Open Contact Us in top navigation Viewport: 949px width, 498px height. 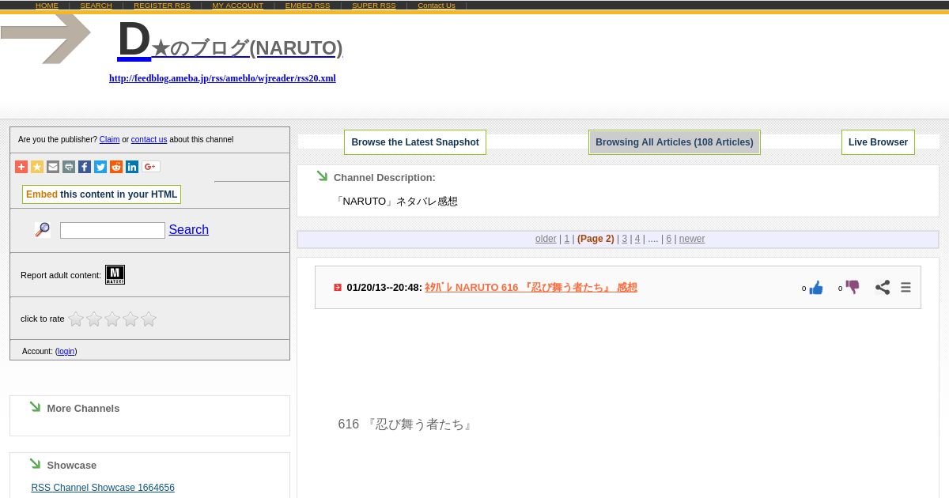(437, 6)
